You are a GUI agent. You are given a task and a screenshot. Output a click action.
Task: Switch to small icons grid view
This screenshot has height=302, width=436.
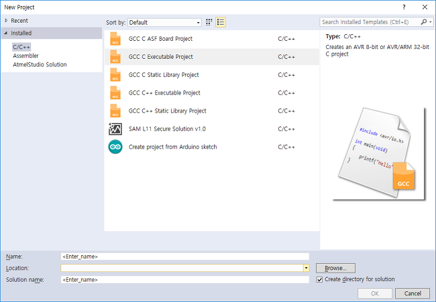(x=209, y=22)
